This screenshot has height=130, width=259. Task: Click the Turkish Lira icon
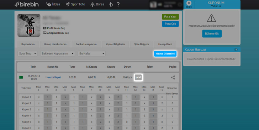tap(111, 5)
